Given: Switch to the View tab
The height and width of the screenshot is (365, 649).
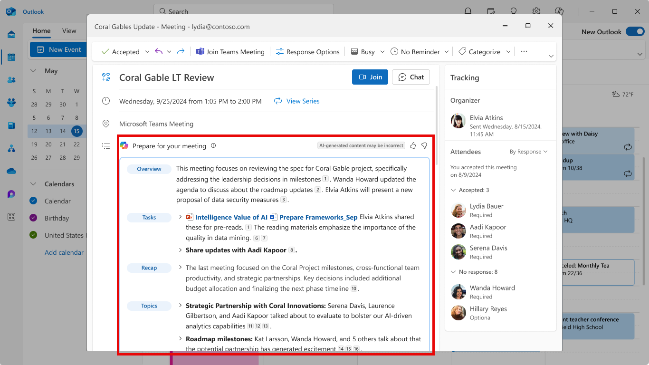Looking at the screenshot, I should coord(69,31).
